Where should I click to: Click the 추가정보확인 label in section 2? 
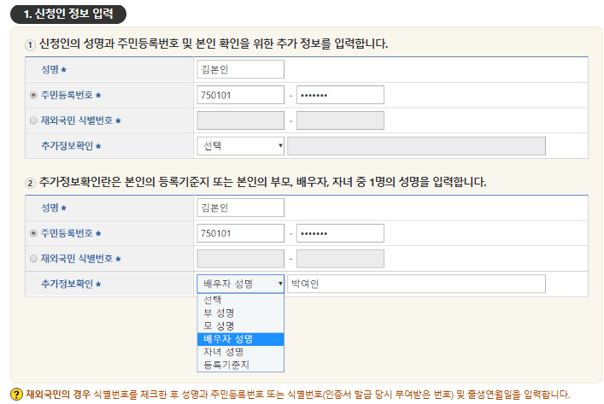pos(71,284)
